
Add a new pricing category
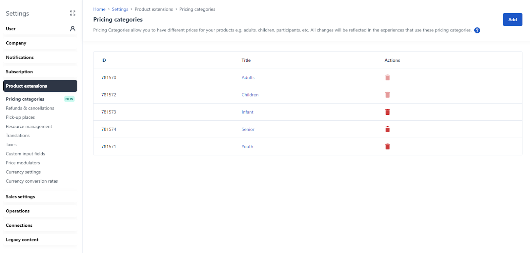point(512,20)
